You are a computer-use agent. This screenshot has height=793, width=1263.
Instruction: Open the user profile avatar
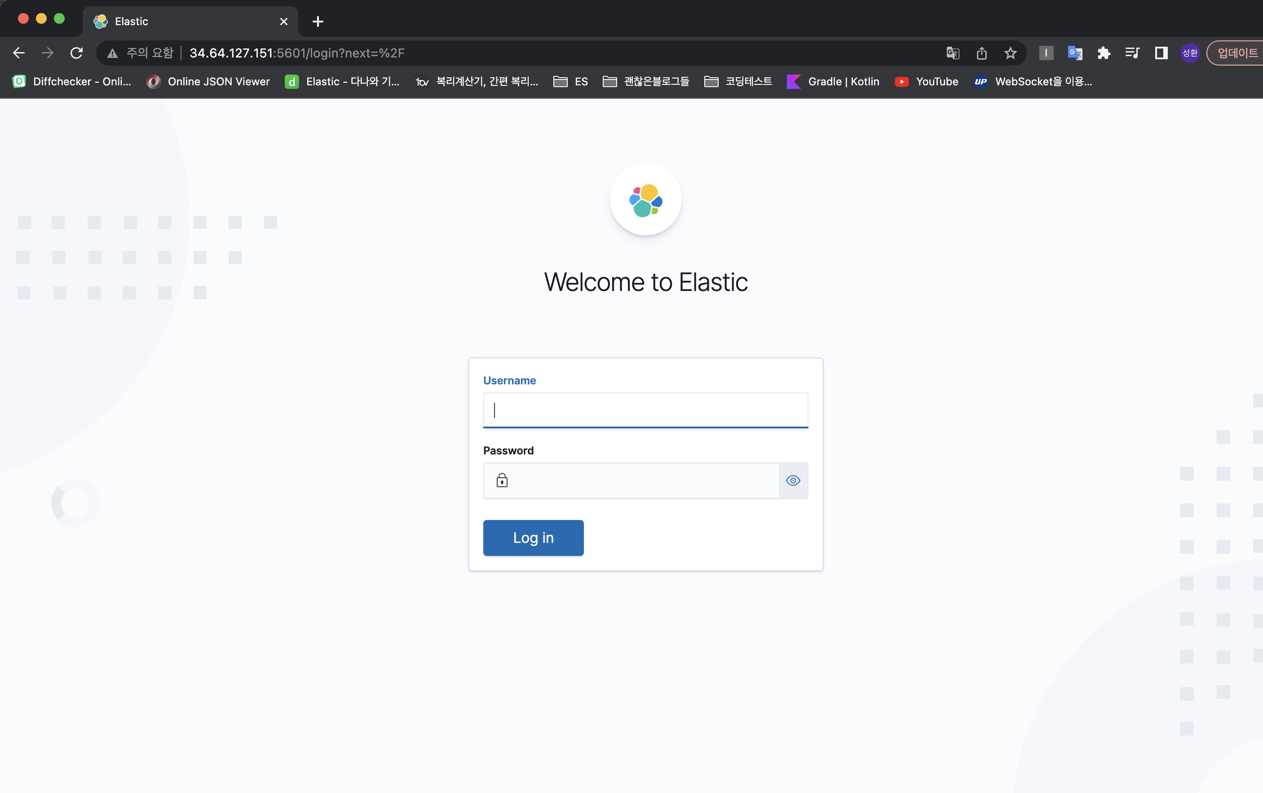tap(1190, 53)
